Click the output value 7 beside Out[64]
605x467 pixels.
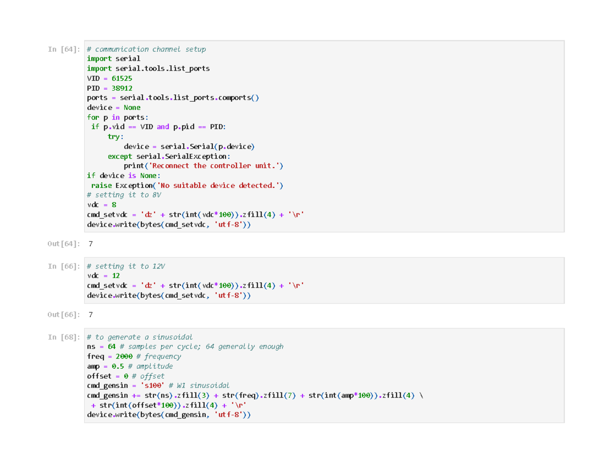click(91, 244)
